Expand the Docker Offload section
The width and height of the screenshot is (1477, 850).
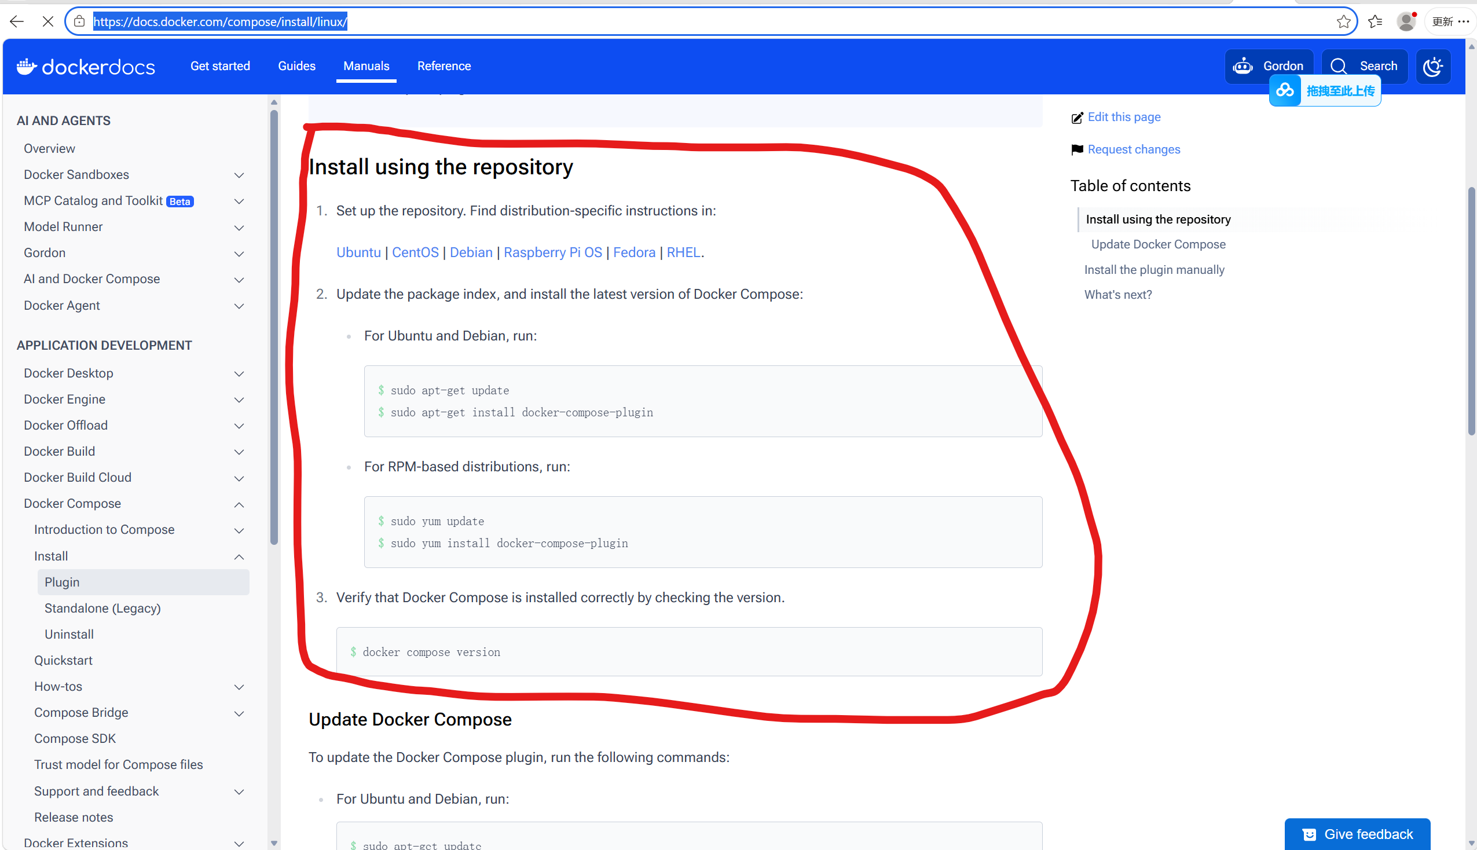[x=239, y=426]
